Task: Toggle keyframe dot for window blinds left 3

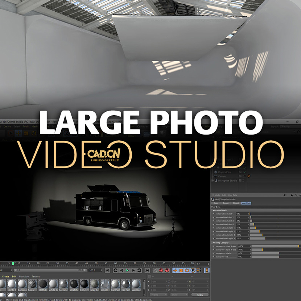Action: (214, 221)
